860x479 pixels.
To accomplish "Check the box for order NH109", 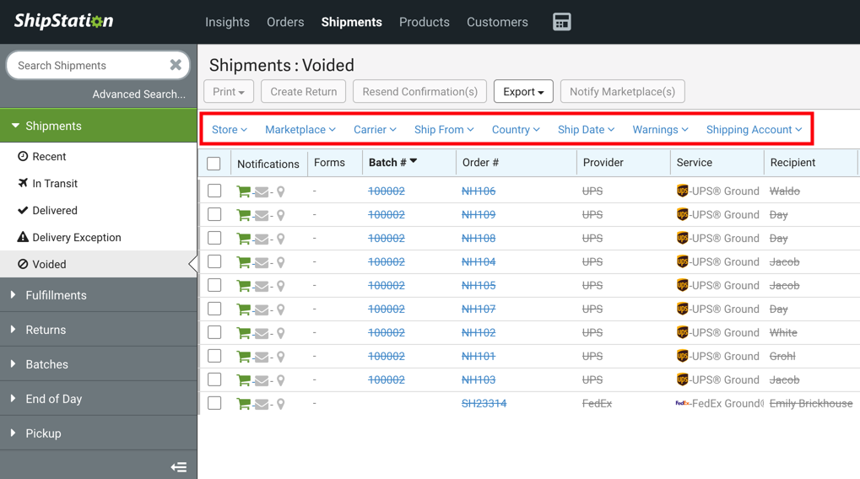I will click(214, 214).
